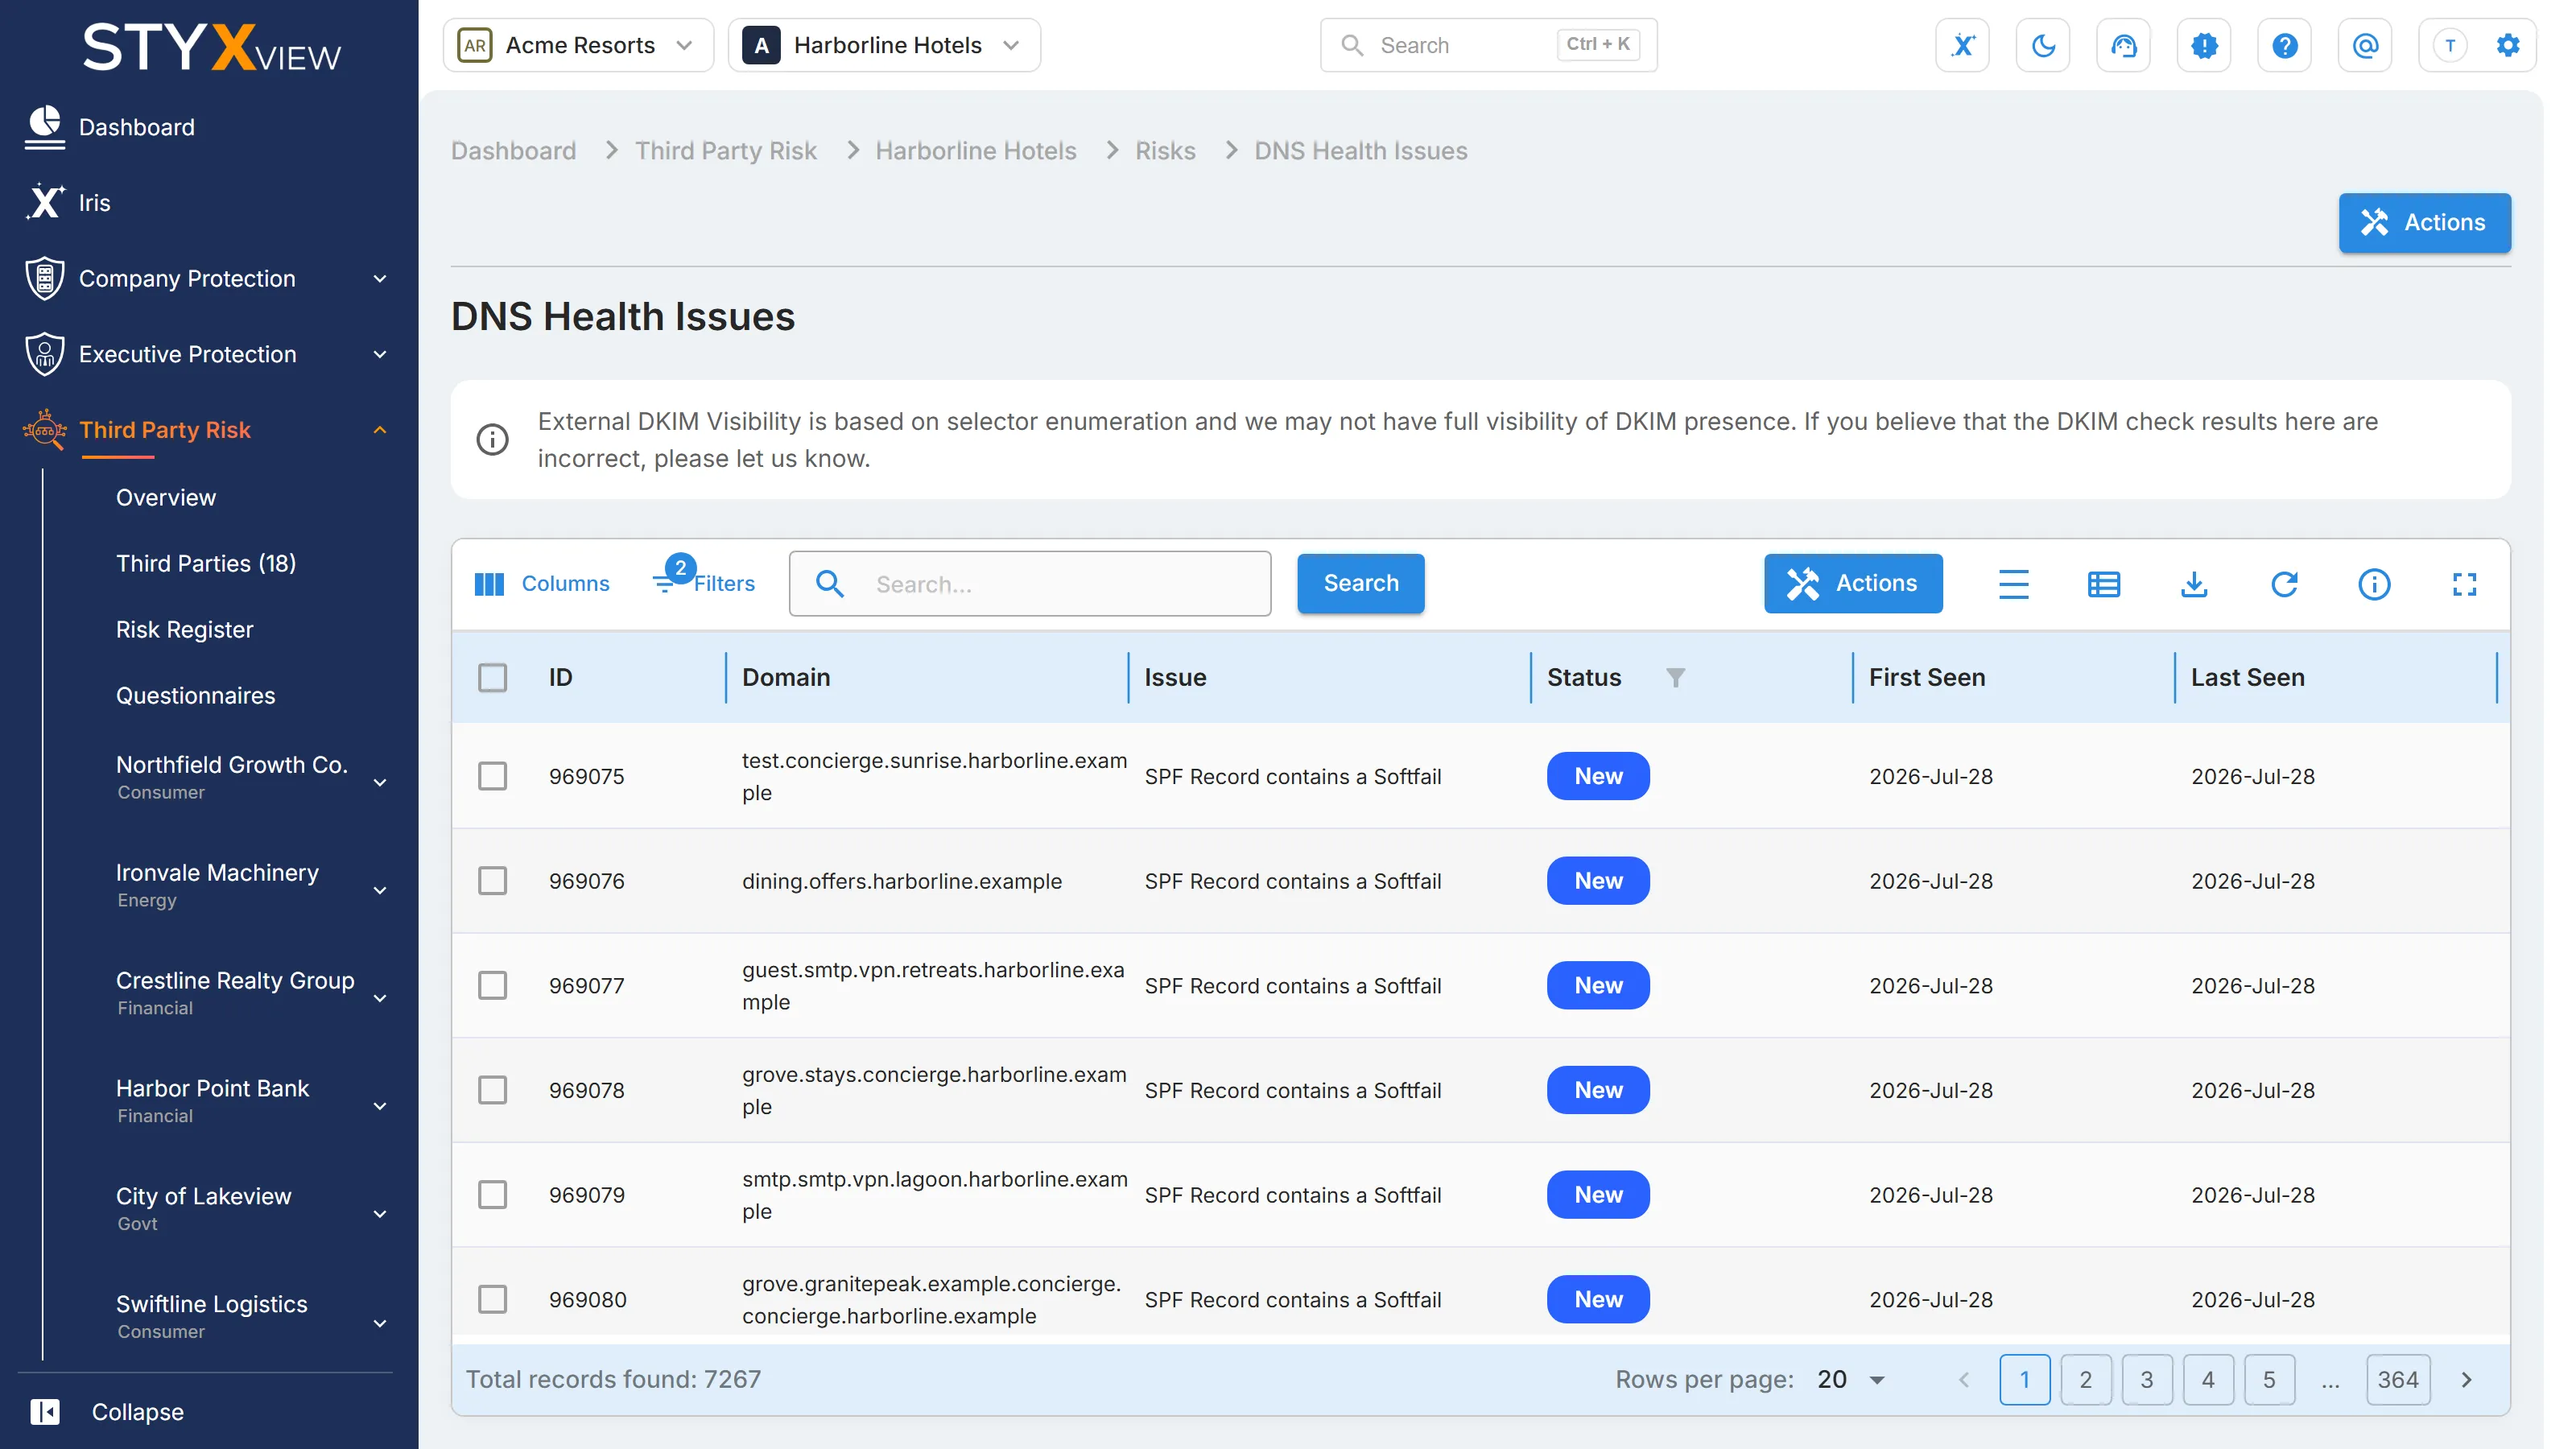Go to page 364 of results
The image size is (2576, 1449).
click(2397, 1380)
